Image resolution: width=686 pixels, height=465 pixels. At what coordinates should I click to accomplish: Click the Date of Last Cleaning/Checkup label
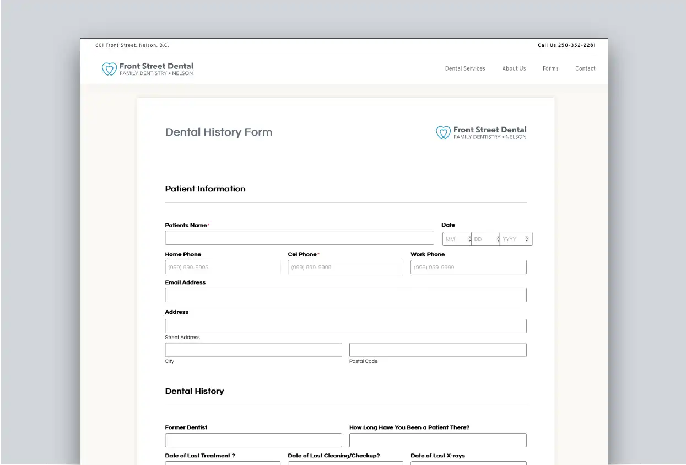334,456
